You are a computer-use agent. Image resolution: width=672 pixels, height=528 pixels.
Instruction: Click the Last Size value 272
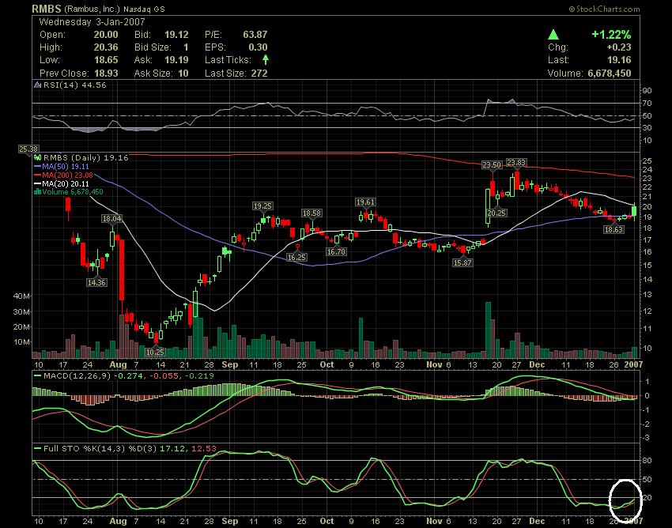point(259,74)
